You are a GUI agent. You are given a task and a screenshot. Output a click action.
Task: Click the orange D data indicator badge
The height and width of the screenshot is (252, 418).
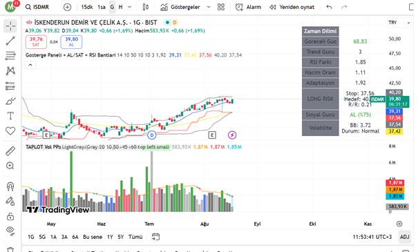click(175, 22)
